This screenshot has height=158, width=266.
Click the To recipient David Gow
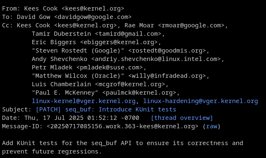click(x=74, y=17)
